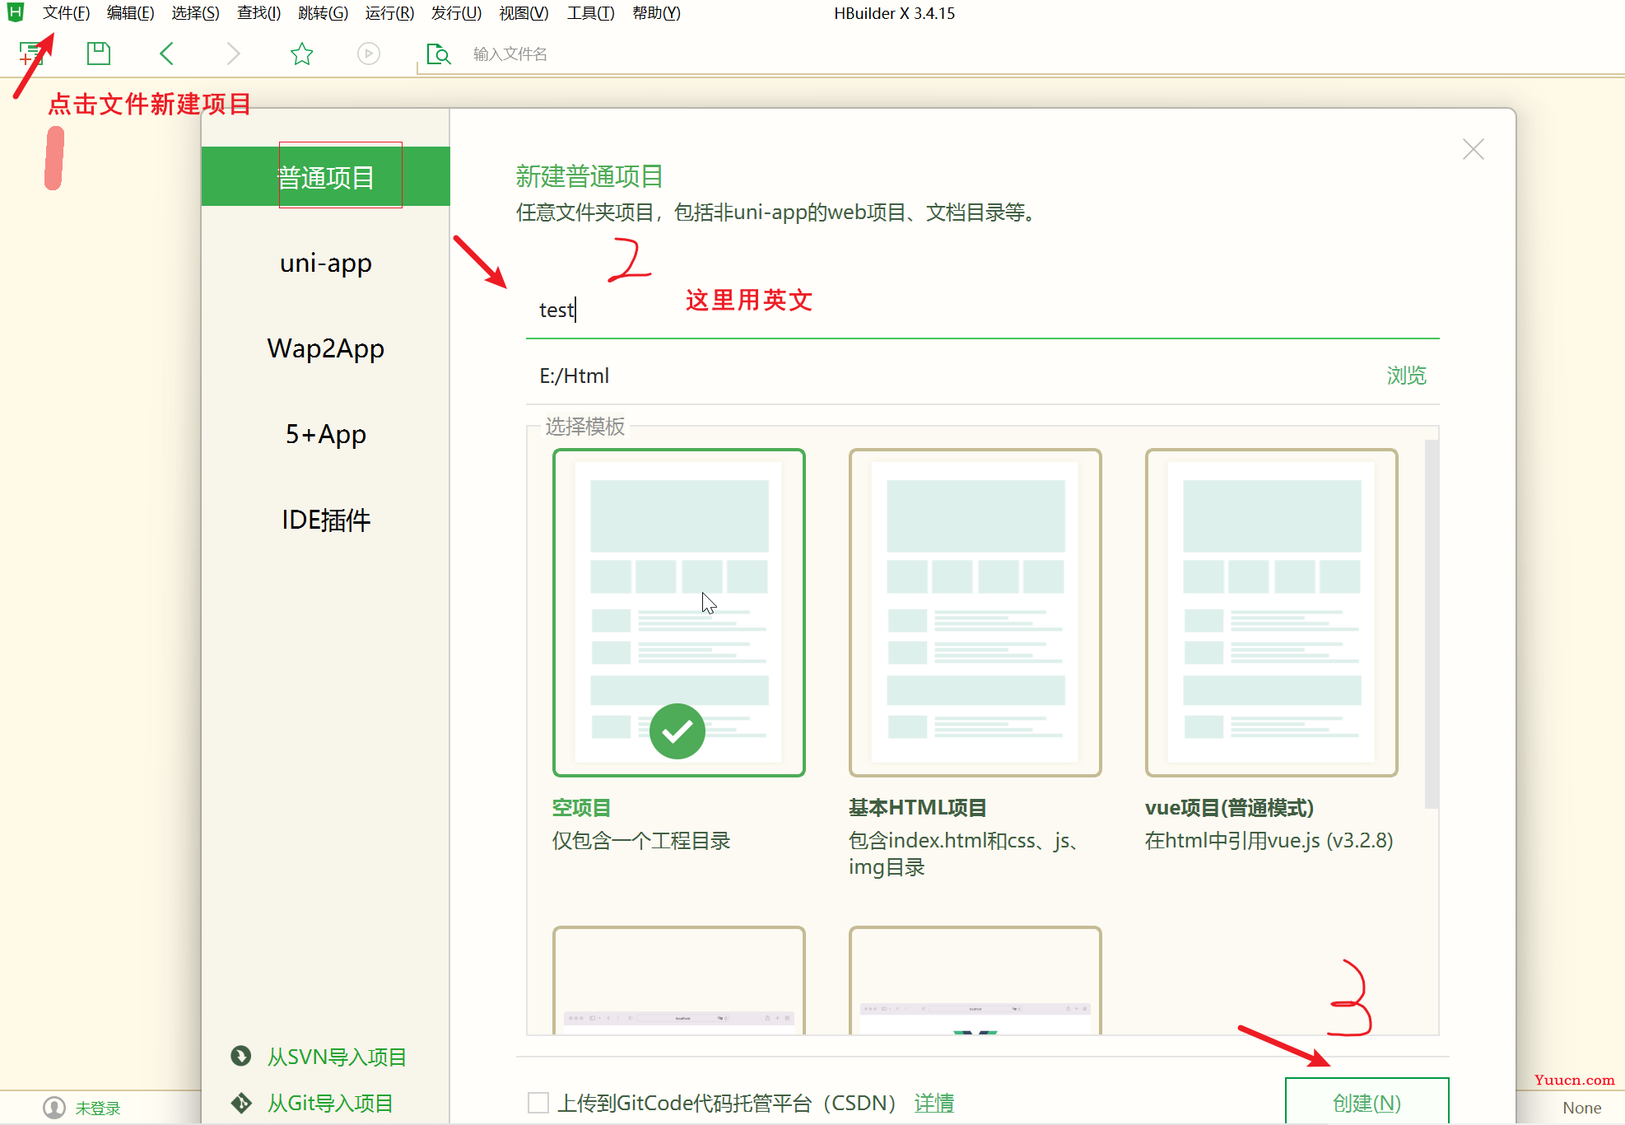Select the Wap2App project type

click(326, 348)
